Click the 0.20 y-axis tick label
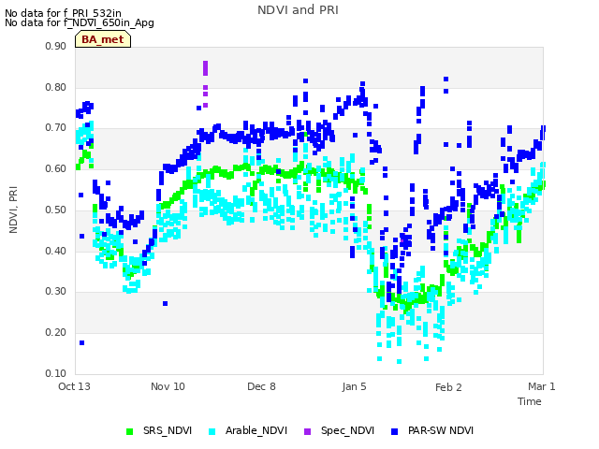This screenshot has width=599, height=449. (x=55, y=332)
